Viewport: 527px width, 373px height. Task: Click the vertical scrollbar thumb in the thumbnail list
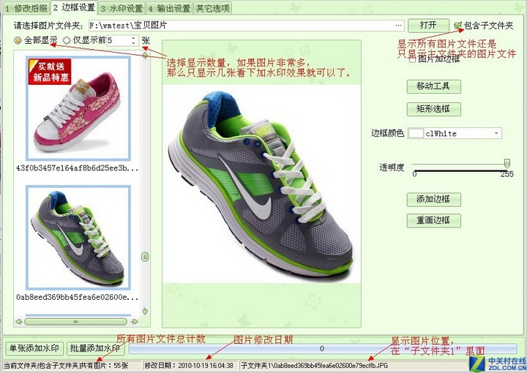click(x=145, y=257)
